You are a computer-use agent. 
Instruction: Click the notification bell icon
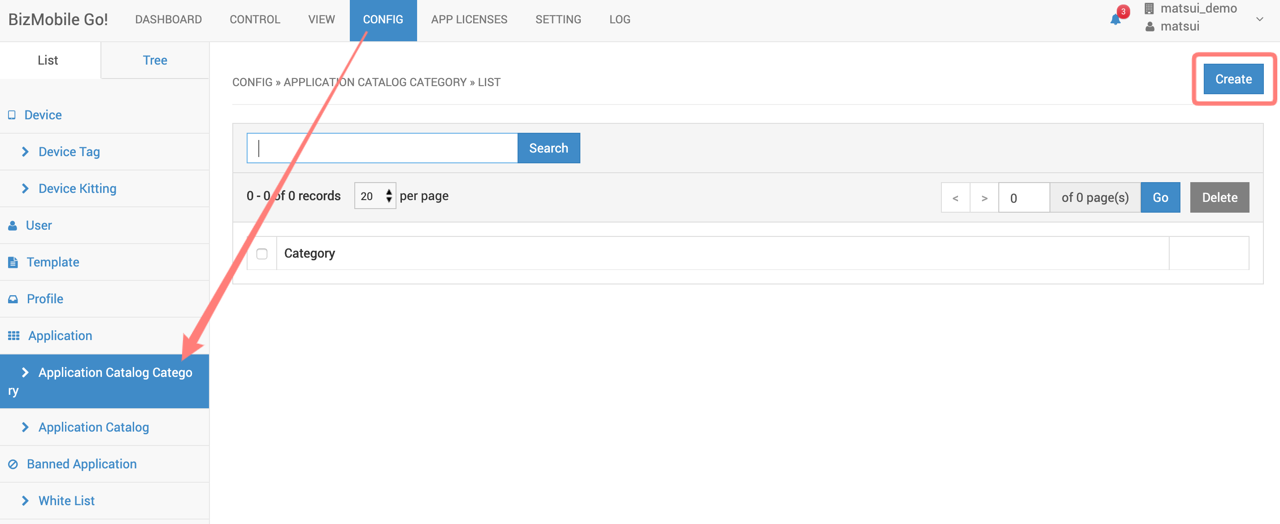(1115, 20)
